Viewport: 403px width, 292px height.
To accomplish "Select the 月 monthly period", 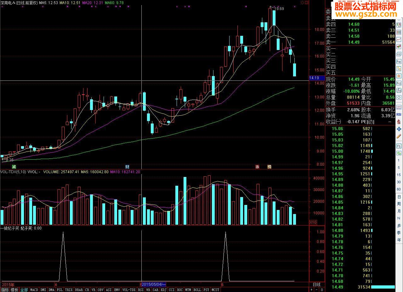I will coord(399,211).
